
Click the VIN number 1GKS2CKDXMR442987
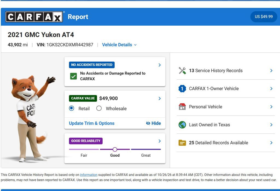(x=70, y=45)
